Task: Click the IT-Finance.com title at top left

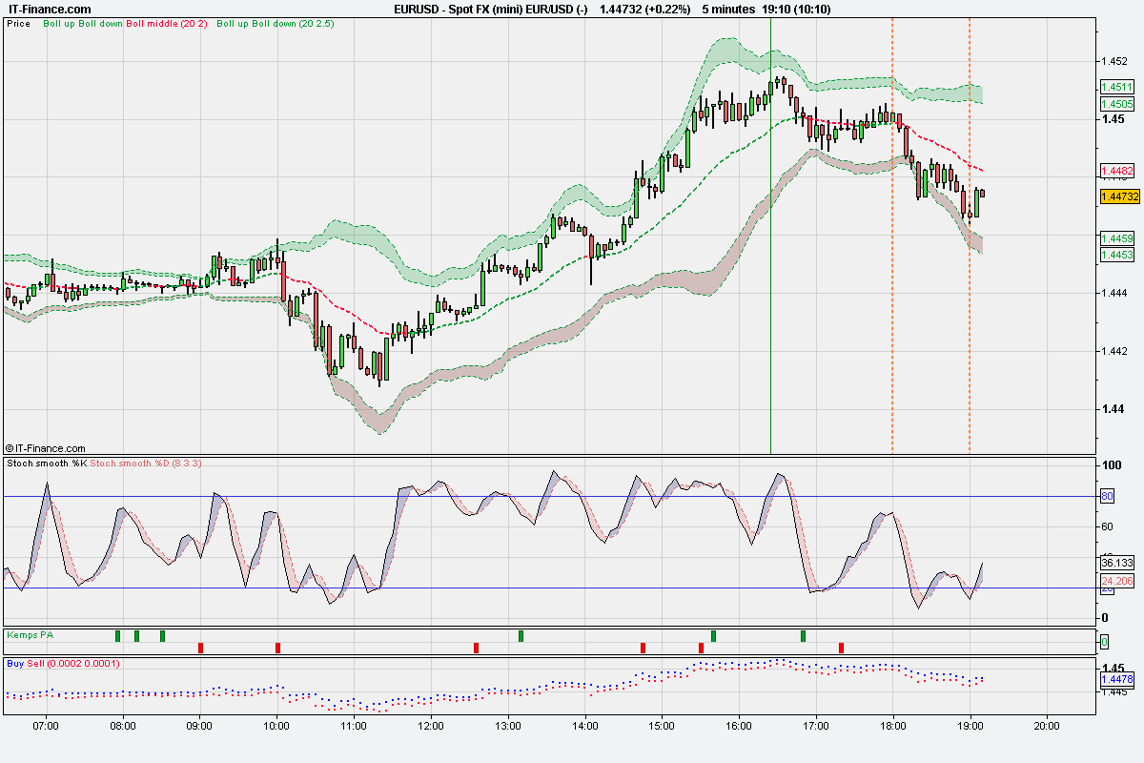Action: tap(50, 9)
